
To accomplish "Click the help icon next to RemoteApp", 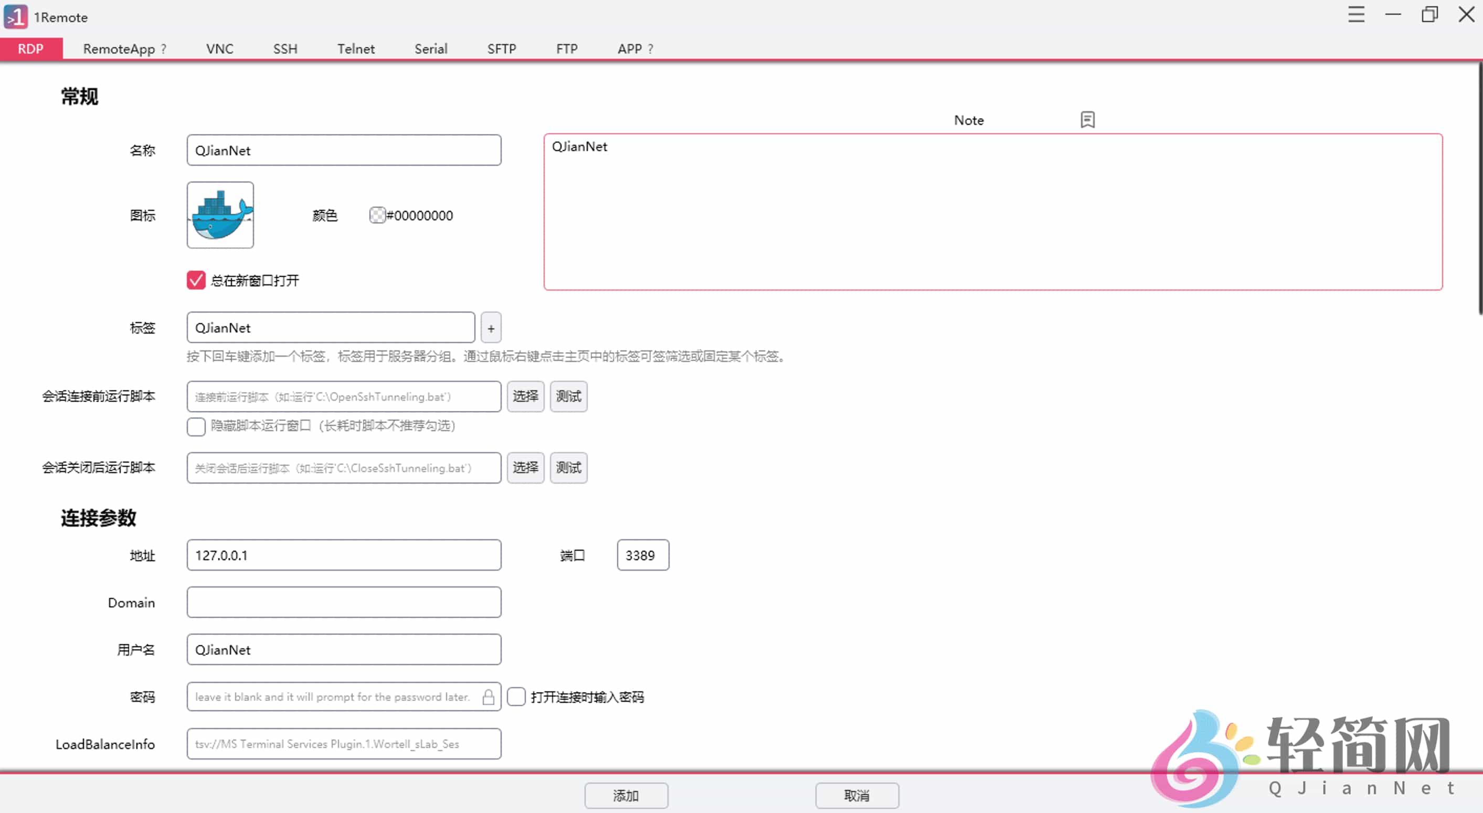I will coord(163,48).
